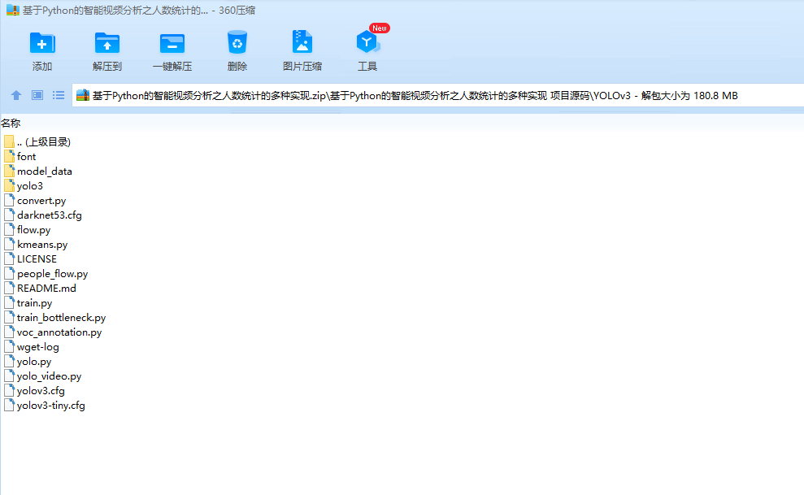
Task: Click the 解压到 (Extract to) icon
Action: coord(107,43)
